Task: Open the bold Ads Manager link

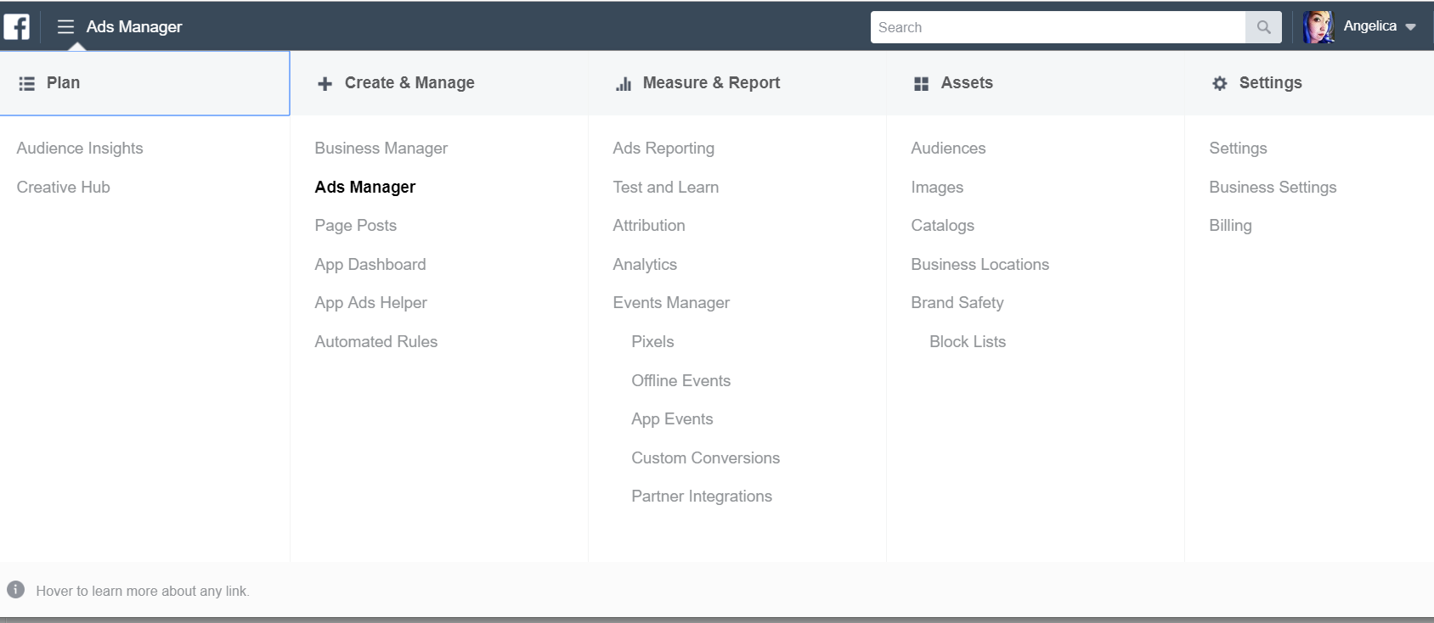Action: tap(365, 188)
